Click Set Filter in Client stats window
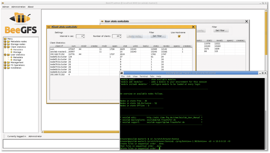Viewport: 270px width, 153px height. (158, 36)
